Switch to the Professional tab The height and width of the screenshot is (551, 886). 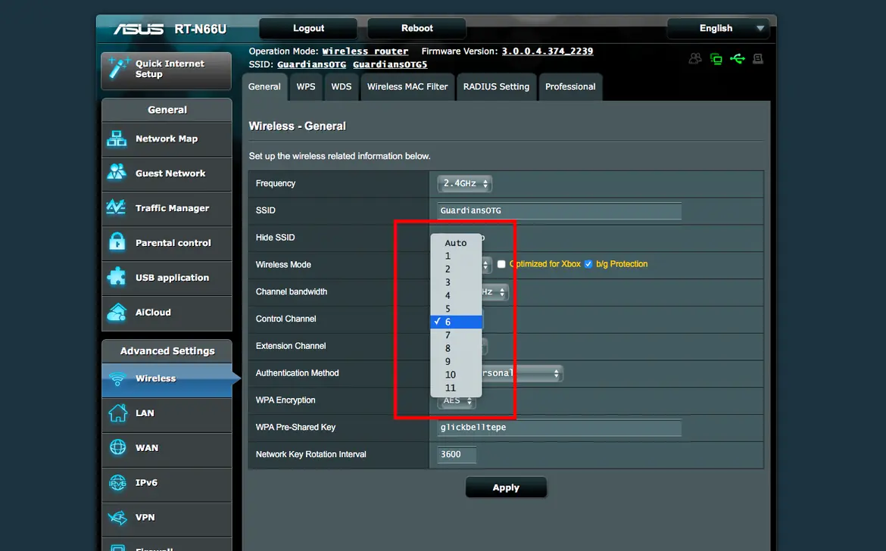pos(570,87)
